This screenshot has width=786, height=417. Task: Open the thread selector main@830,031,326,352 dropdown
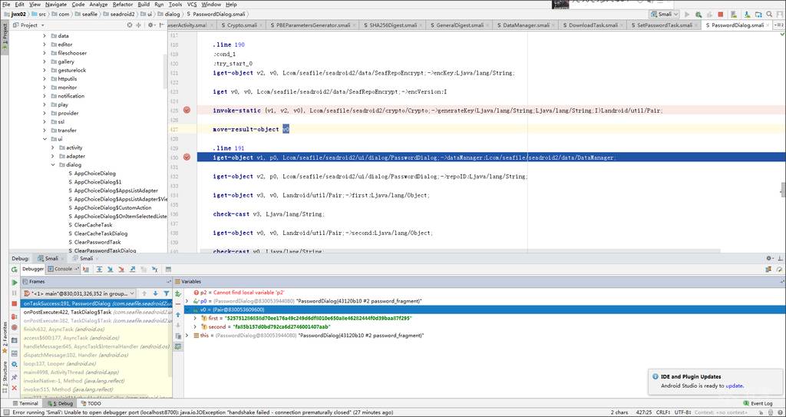pos(79,293)
